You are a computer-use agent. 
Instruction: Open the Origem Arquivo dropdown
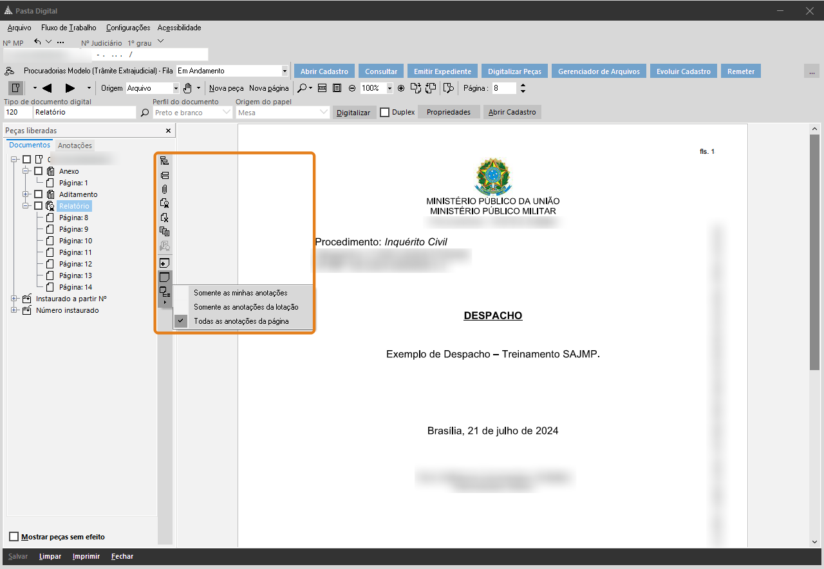point(176,88)
